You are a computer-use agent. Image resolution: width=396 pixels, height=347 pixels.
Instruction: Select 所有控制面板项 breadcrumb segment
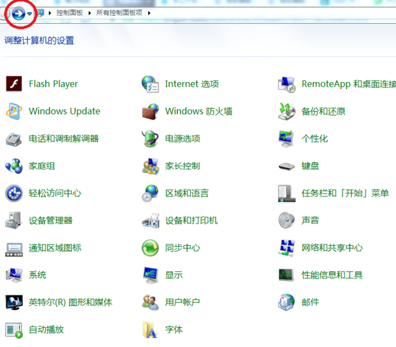coord(119,13)
